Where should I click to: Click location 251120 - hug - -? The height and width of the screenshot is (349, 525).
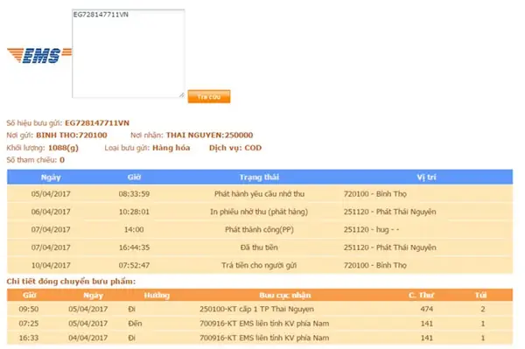371,229
